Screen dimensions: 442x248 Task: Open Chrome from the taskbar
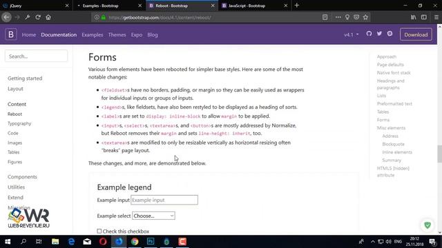click(x=135, y=242)
